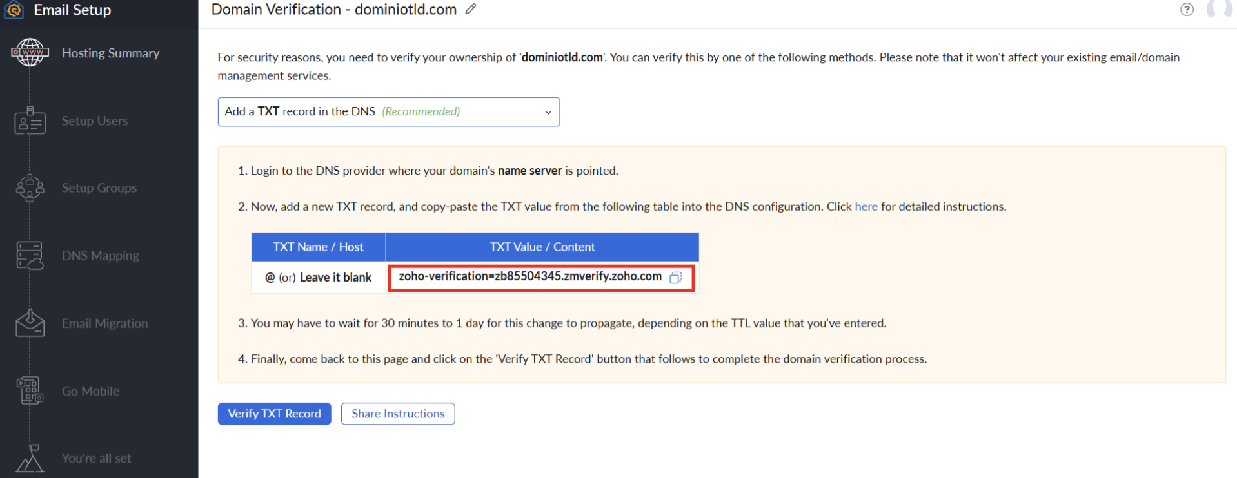This screenshot has width=1237, height=478.
Task: Follow the 'here' detailed instructions link
Action: [x=866, y=207]
